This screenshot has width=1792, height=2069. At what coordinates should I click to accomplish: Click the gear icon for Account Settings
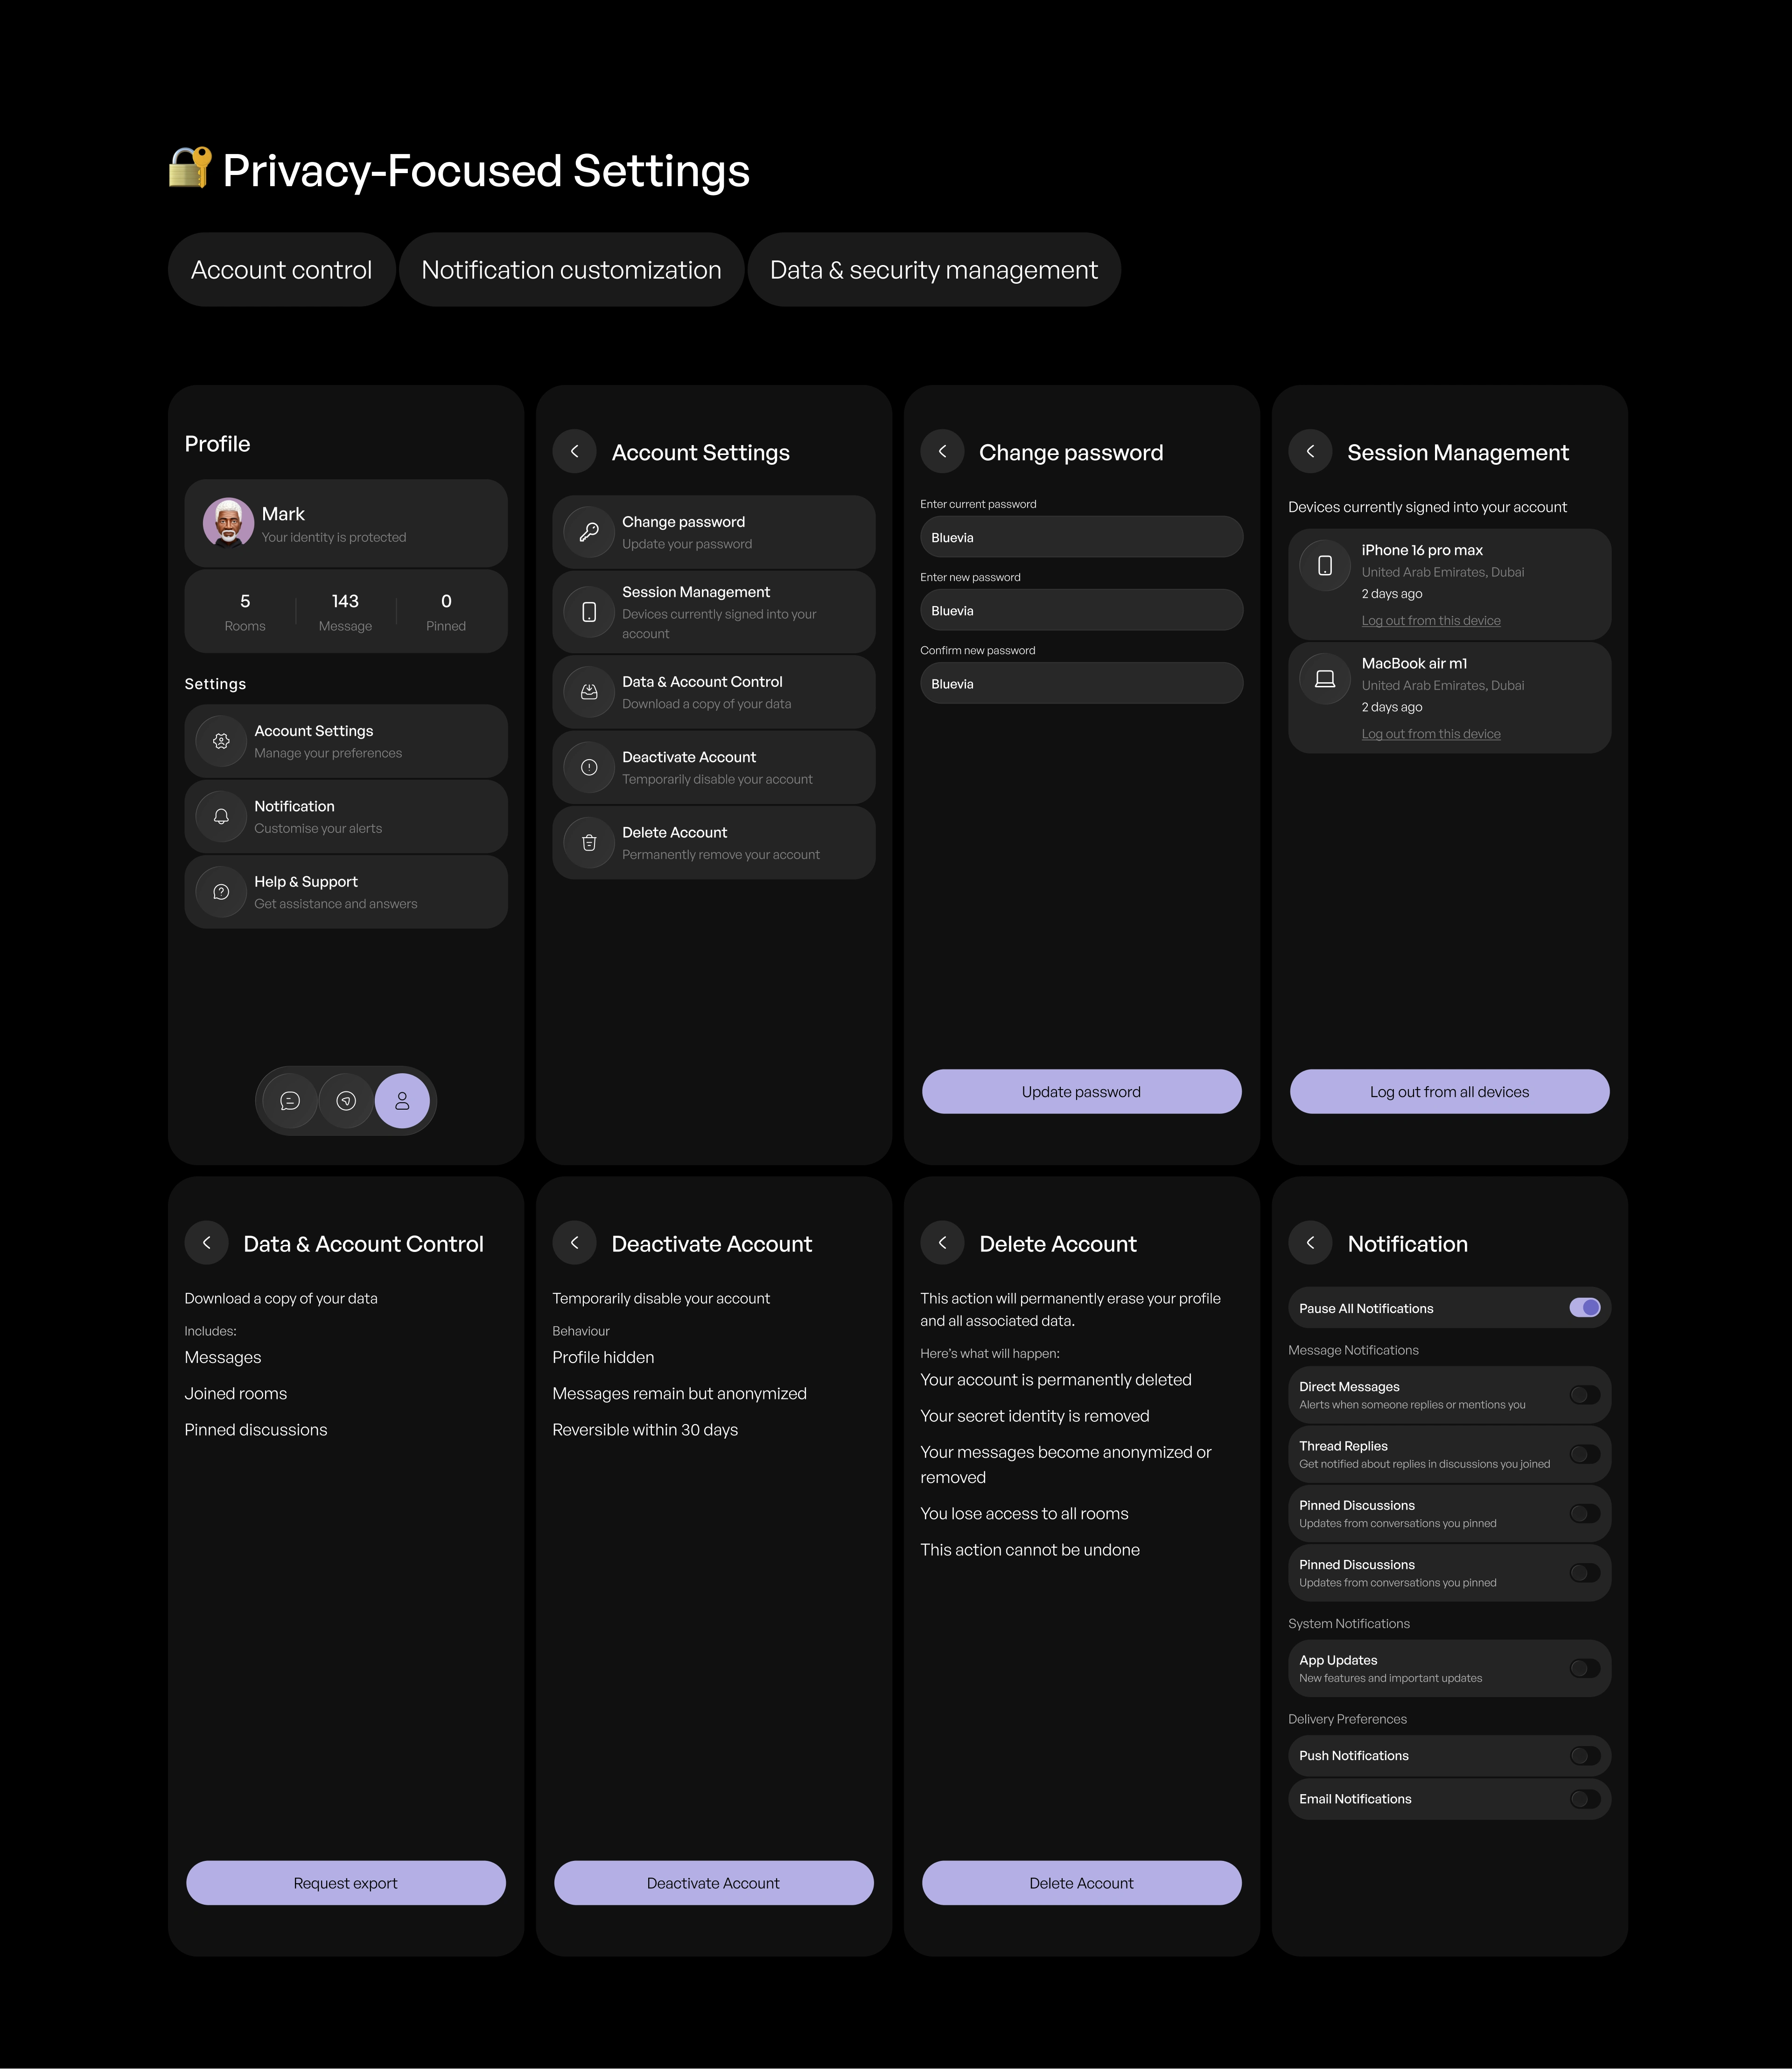point(221,741)
